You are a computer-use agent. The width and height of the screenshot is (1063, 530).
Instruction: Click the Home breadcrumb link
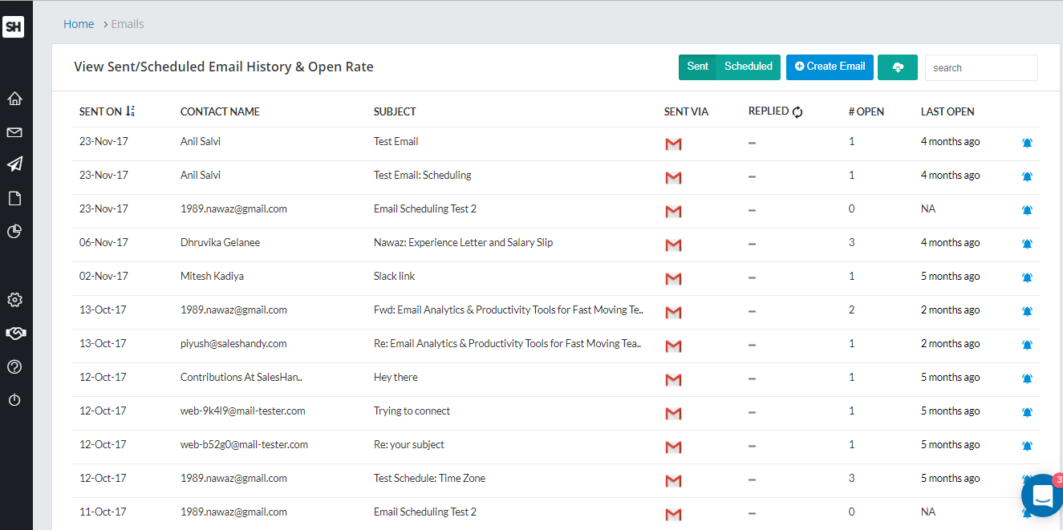[79, 24]
